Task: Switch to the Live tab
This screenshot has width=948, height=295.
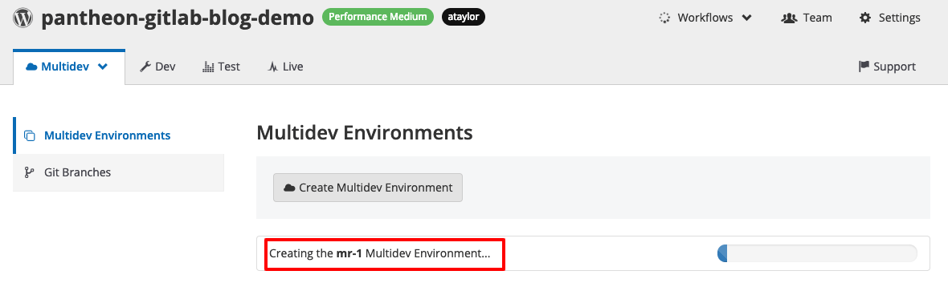Action: tap(285, 67)
